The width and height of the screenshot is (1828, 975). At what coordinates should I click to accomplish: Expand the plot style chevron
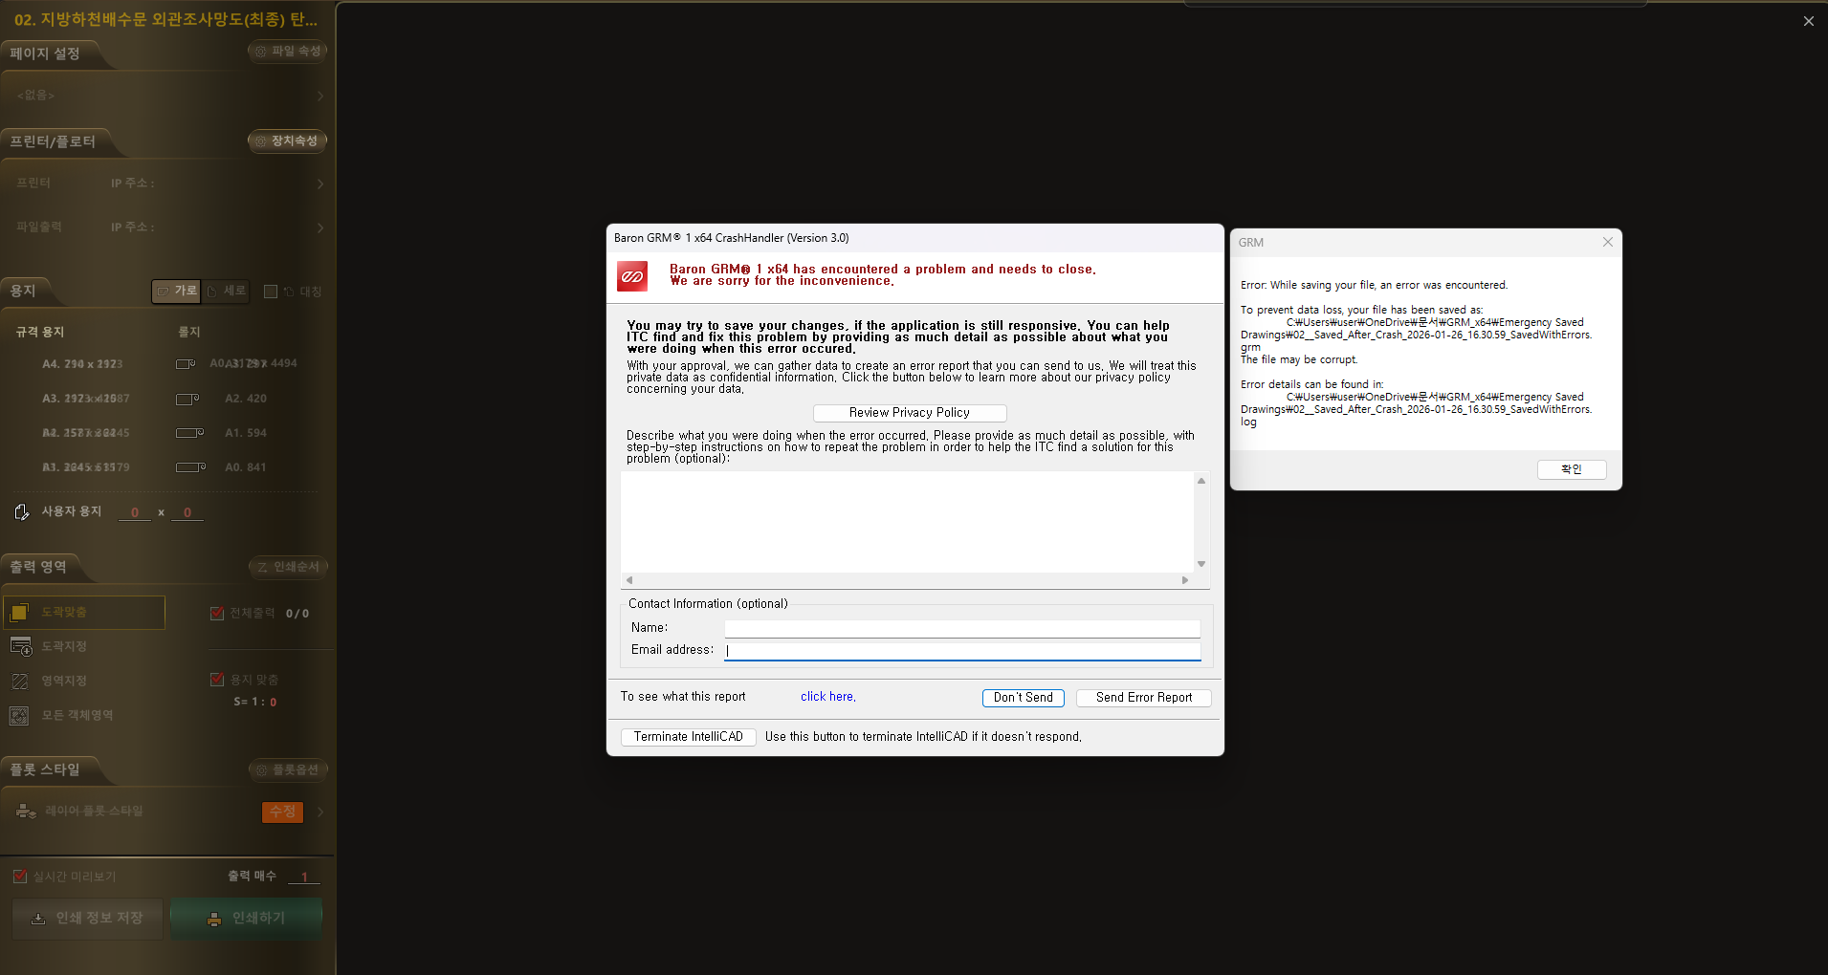point(319,812)
